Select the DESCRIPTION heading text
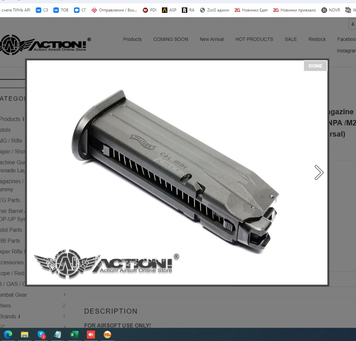The height and width of the screenshot is (341, 356). click(x=111, y=311)
